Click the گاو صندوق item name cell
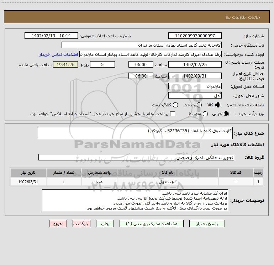The image size is (274, 265). [x=168, y=182]
